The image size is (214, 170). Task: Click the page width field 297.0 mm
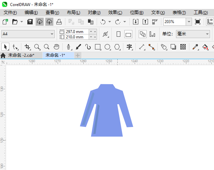click(x=77, y=31)
